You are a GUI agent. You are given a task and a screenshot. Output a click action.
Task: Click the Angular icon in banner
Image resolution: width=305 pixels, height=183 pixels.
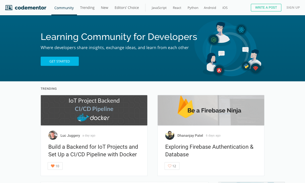[x=219, y=70]
